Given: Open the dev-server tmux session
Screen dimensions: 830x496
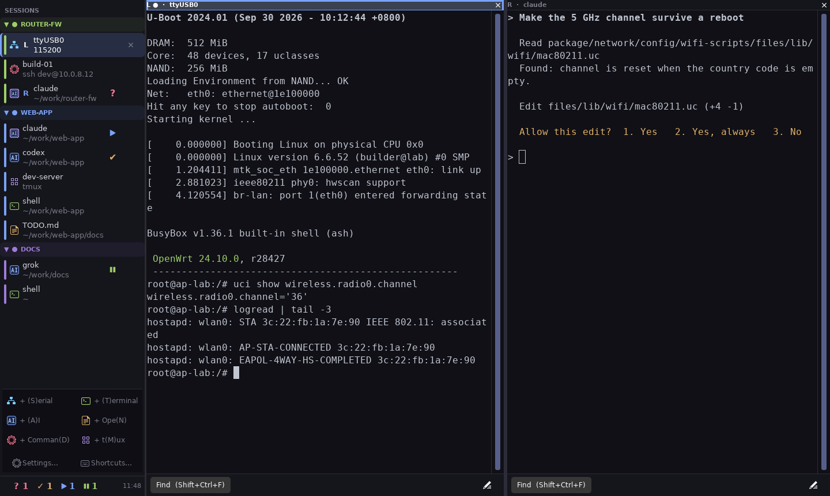Looking at the screenshot, I should pyautogui.click(x=72, y=182).
